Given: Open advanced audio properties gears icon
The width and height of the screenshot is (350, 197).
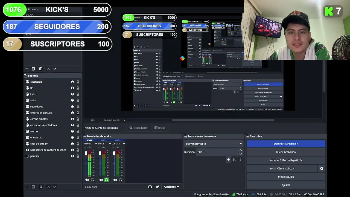Looking at the screenshot, I should [x=157, y=187].
